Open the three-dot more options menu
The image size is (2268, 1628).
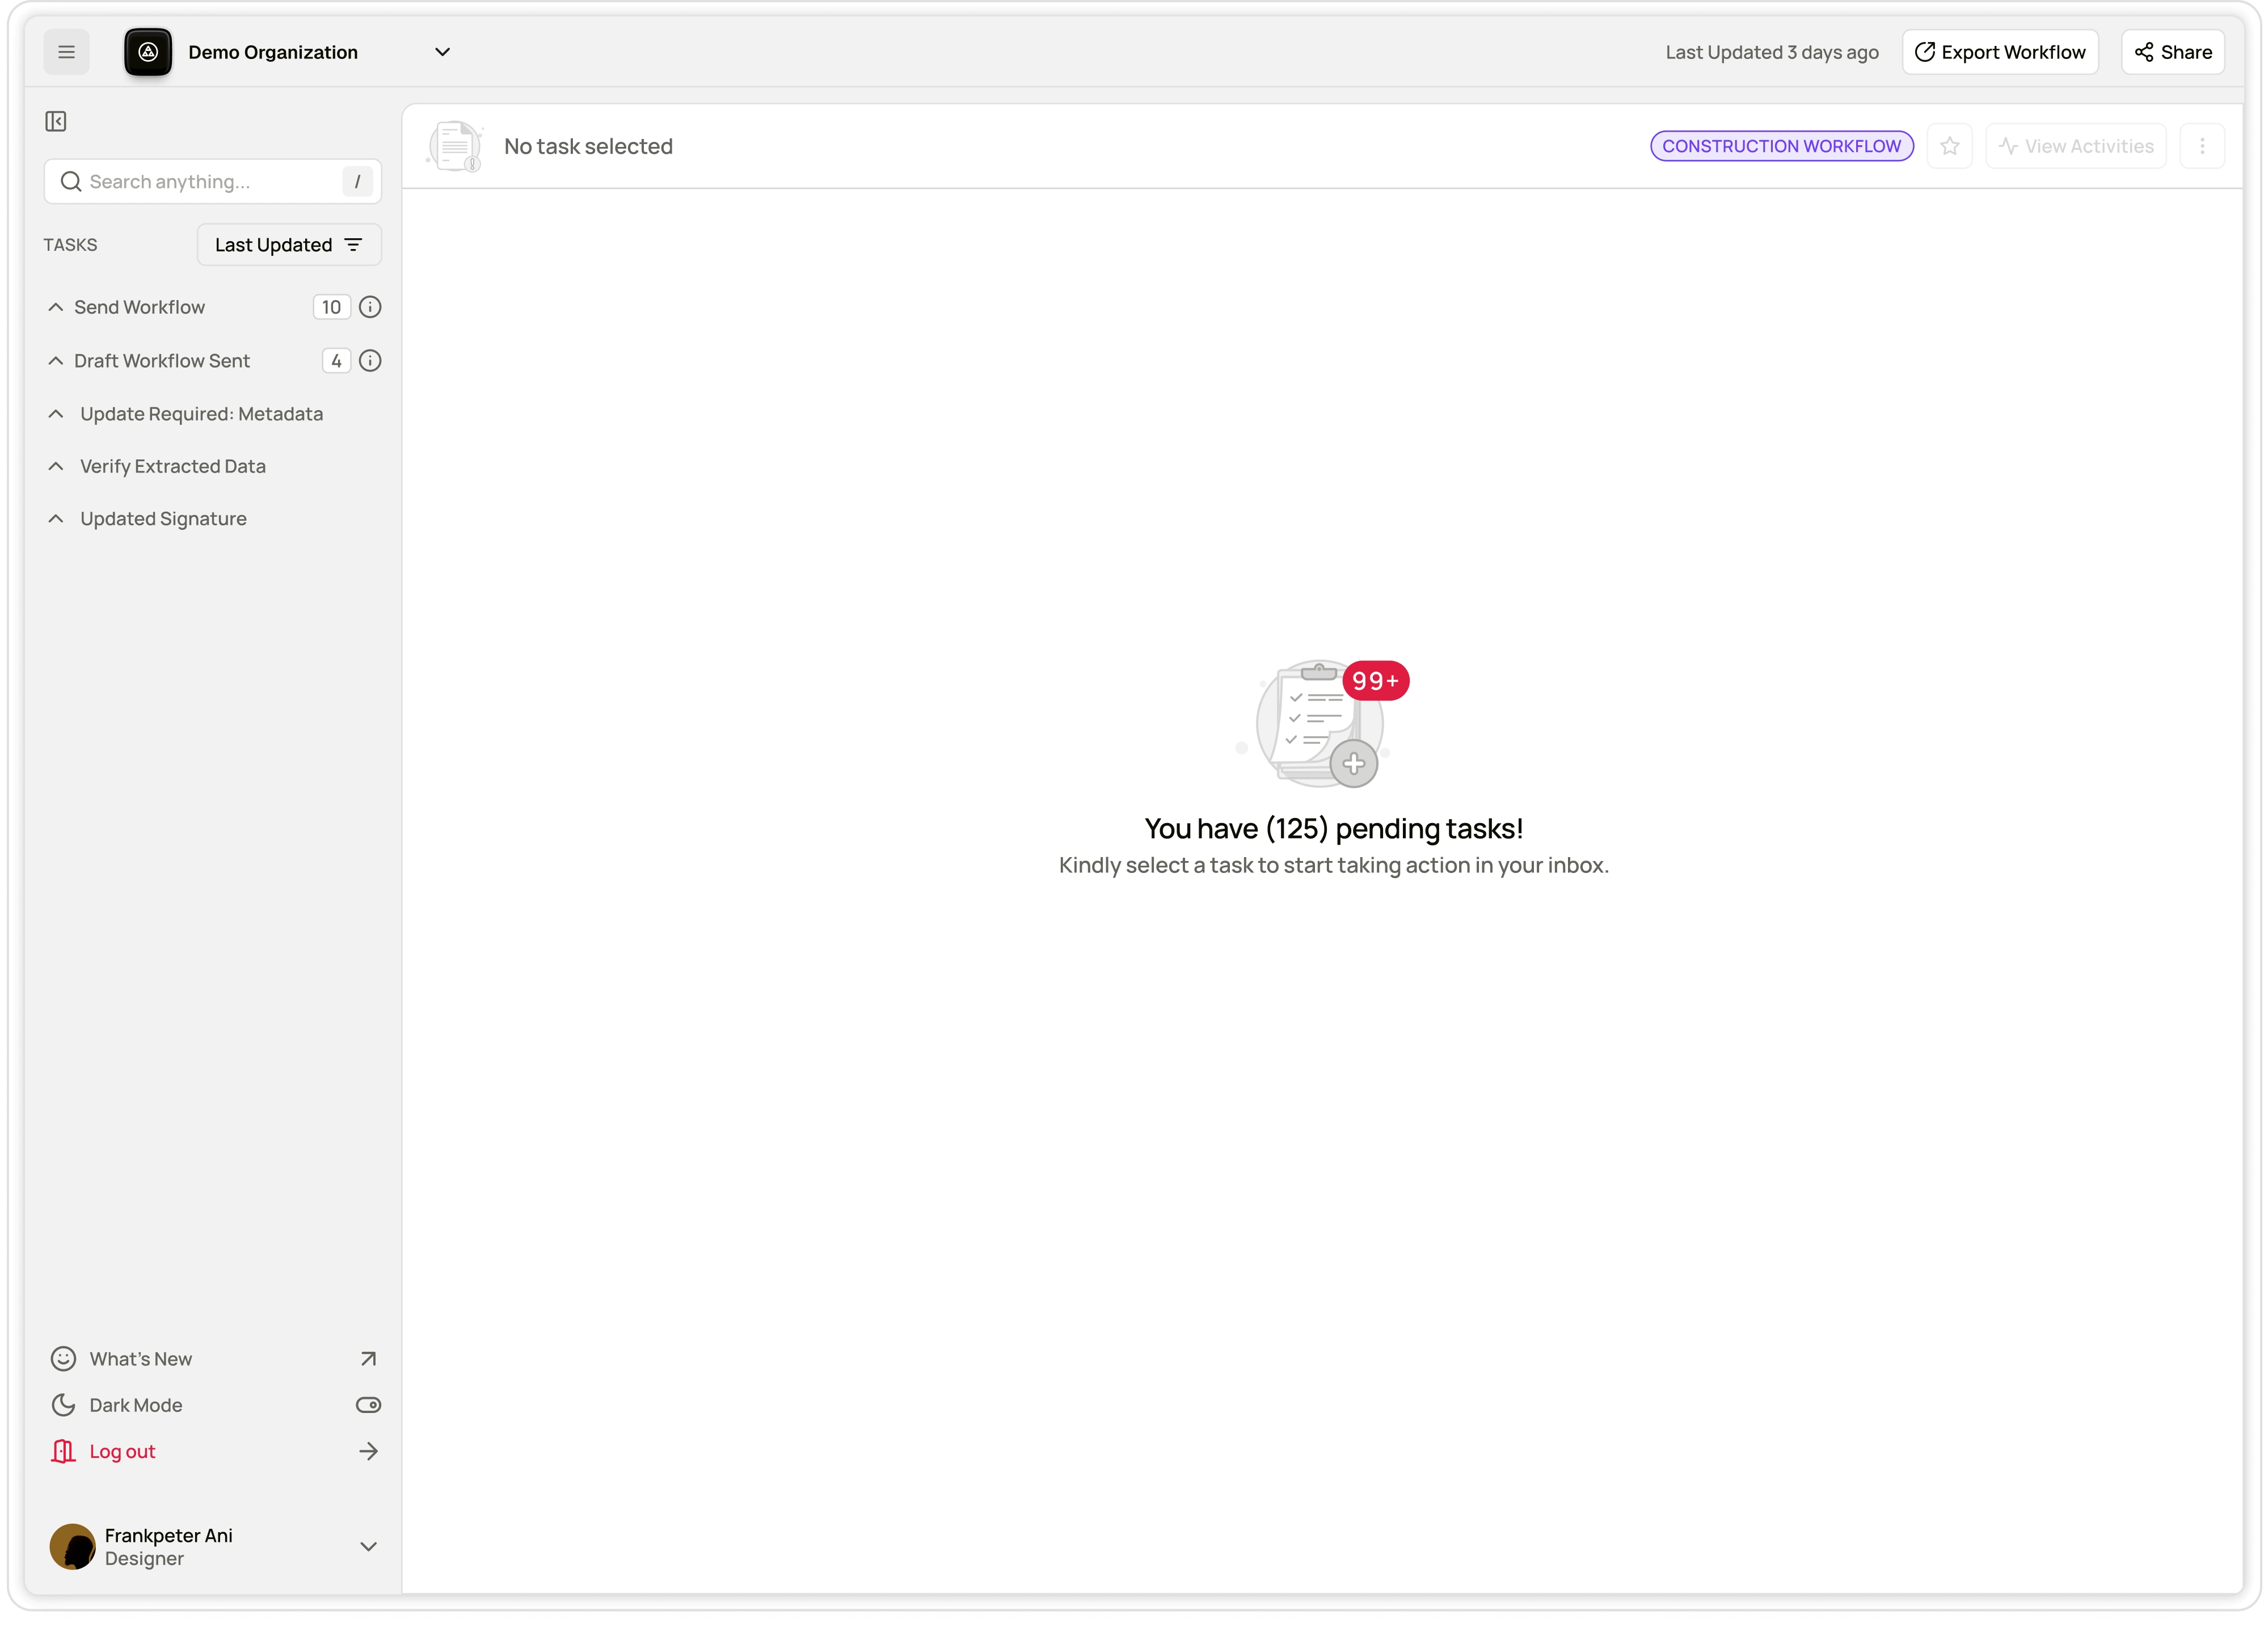2201,146
